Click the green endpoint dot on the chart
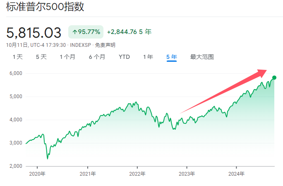This screenshot has height=186, width=283. tap(274, 78)
